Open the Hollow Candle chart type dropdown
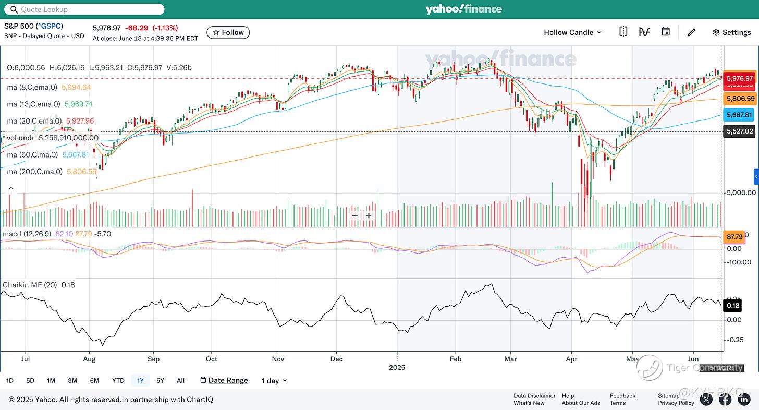The width and height of the screenshot is (759, 410). coord(572,32)
